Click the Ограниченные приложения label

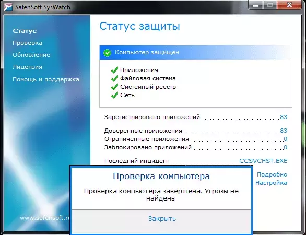(x=147, y=139)
